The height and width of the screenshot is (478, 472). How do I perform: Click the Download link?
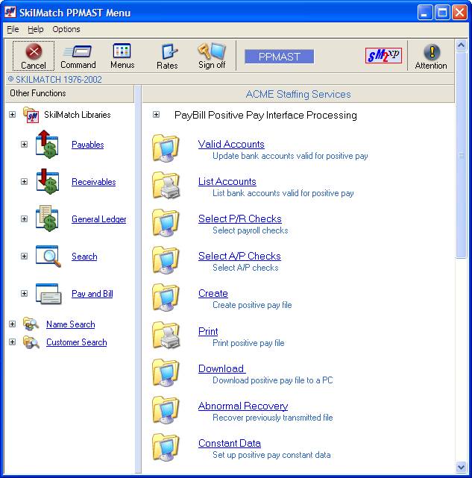[221, 368]
